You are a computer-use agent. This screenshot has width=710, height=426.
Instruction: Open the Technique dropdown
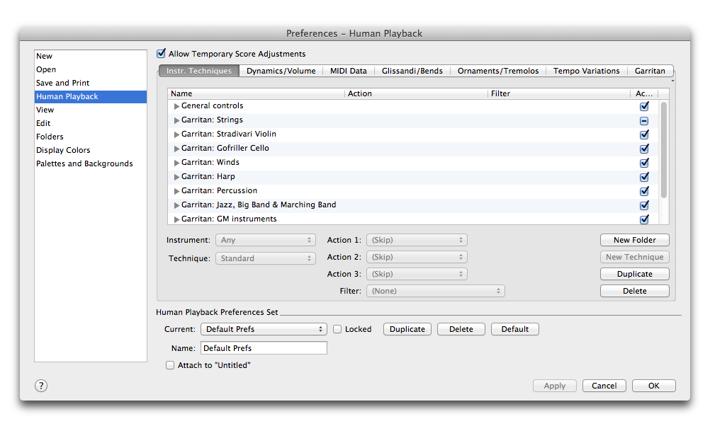(x=265, y=258)
